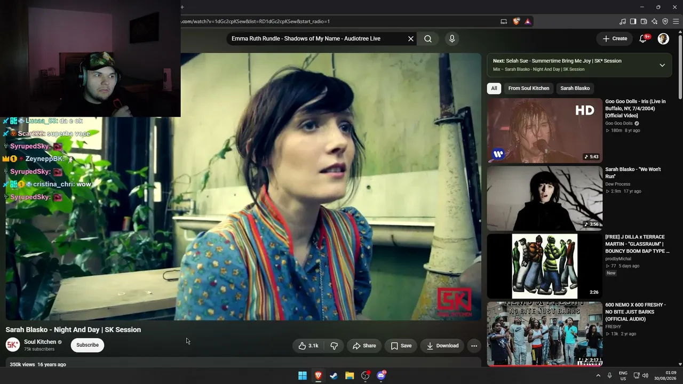This screenshot has height=384, width=683.
Task: Click the J DILLA x TERRACE MARTIN title
Action: coord(637,244)
